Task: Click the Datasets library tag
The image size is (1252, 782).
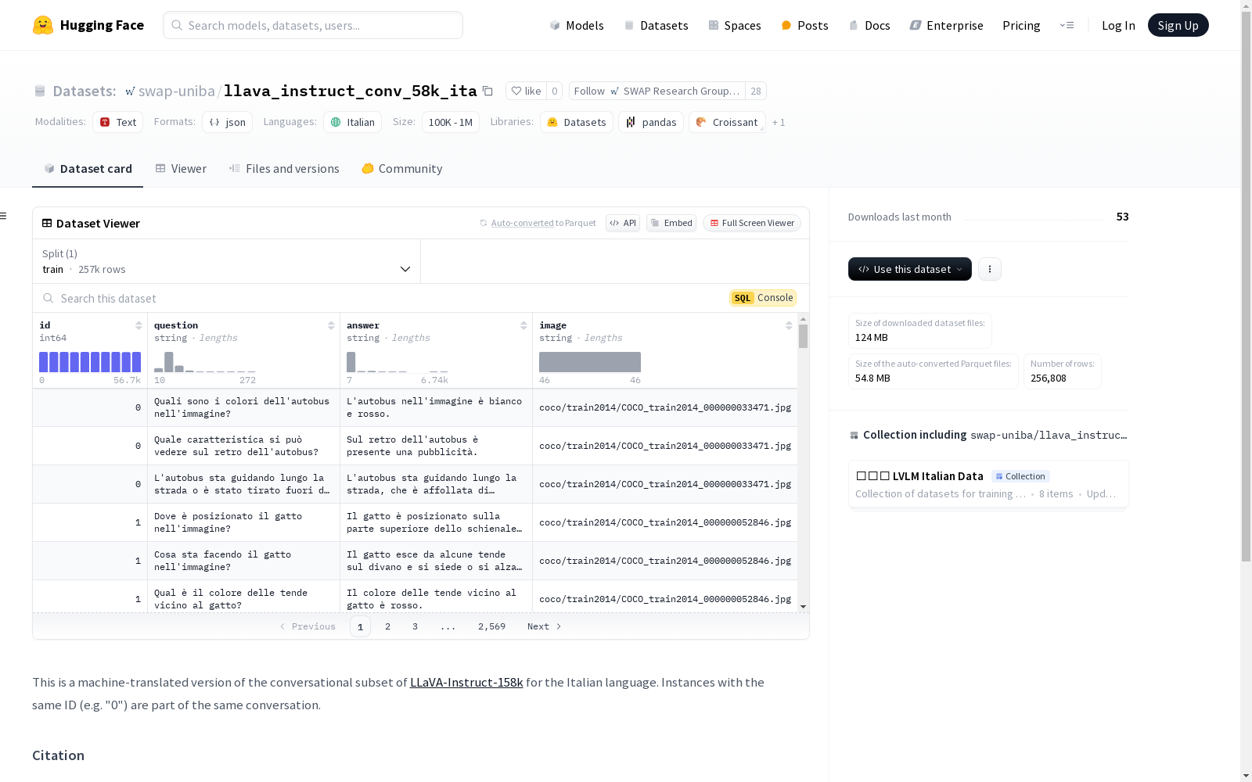Action: coord(577,122)
